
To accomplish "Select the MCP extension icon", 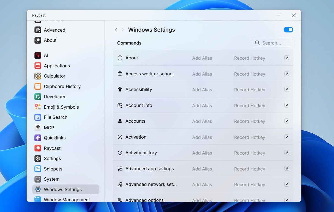I will tap(37, 128).
